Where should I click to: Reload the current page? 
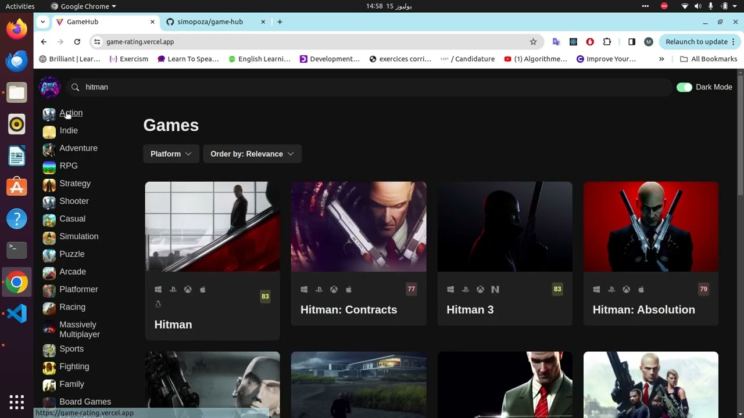(x=77, y=42)
